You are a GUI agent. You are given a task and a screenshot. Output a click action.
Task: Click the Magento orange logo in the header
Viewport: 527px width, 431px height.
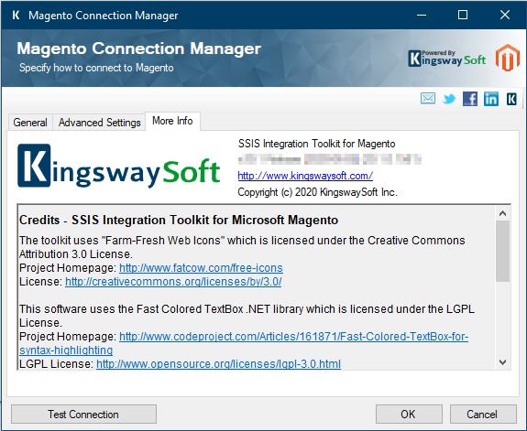pyautogui.click(x=508, y=58)
